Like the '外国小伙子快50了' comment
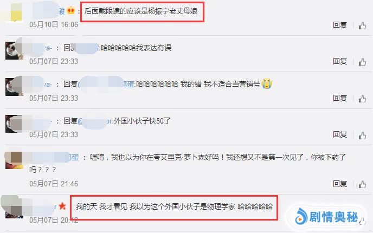This screenshot has width=373, height=233. pyautogui.click(x=362, y=135)
